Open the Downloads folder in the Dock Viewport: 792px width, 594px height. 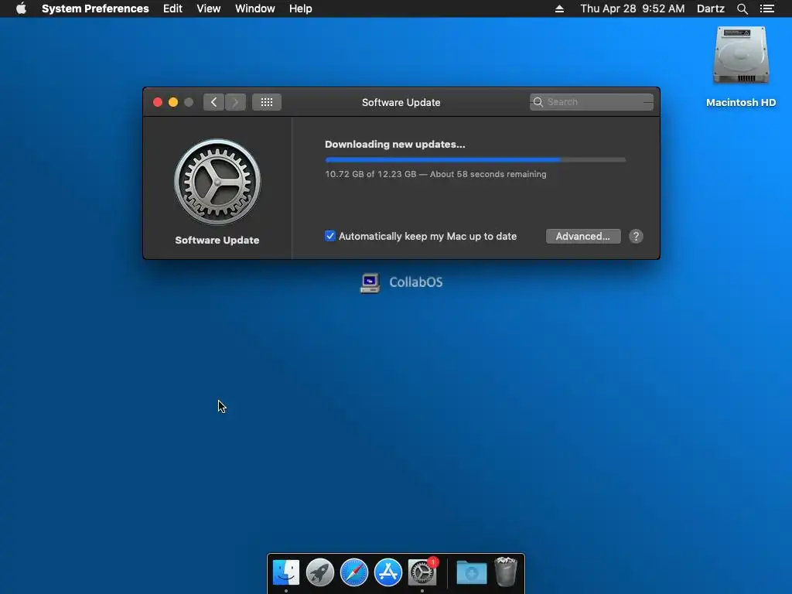(471, 573)
